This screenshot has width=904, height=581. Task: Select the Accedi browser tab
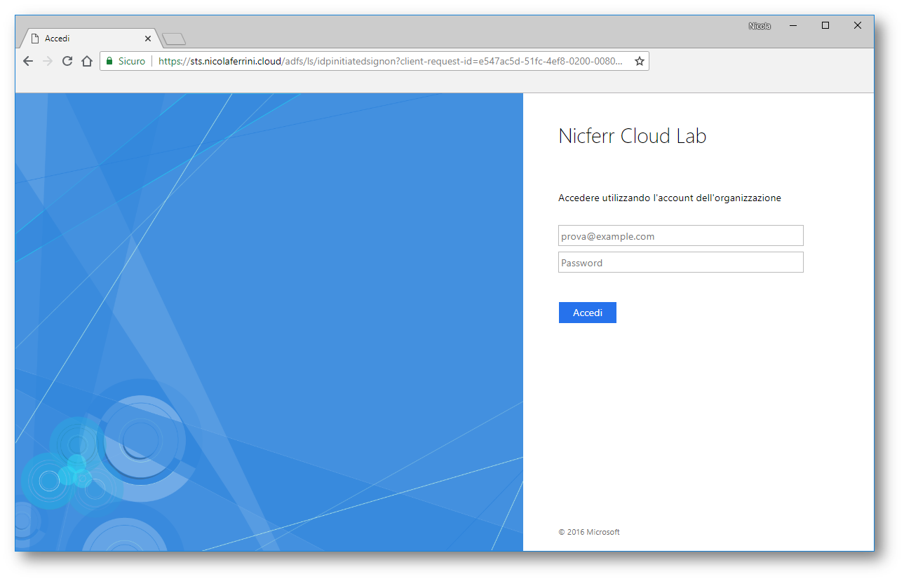(x=91, y=39)
